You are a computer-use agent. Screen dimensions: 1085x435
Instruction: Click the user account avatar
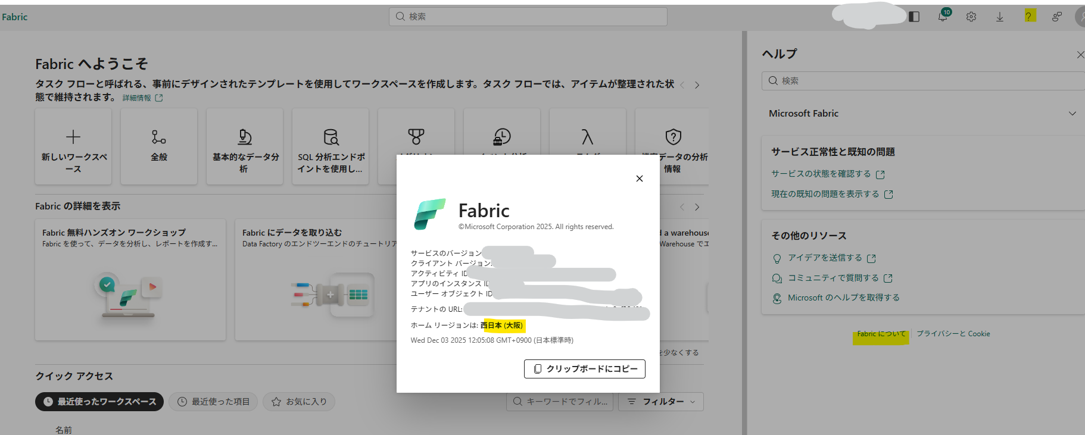pos(1081,17)
